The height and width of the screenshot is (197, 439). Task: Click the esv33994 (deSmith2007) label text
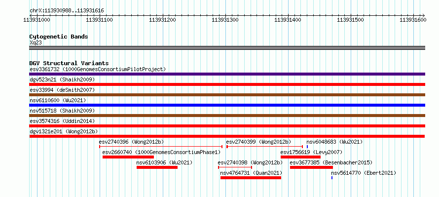pyautogui.click(x=62, y=90)
